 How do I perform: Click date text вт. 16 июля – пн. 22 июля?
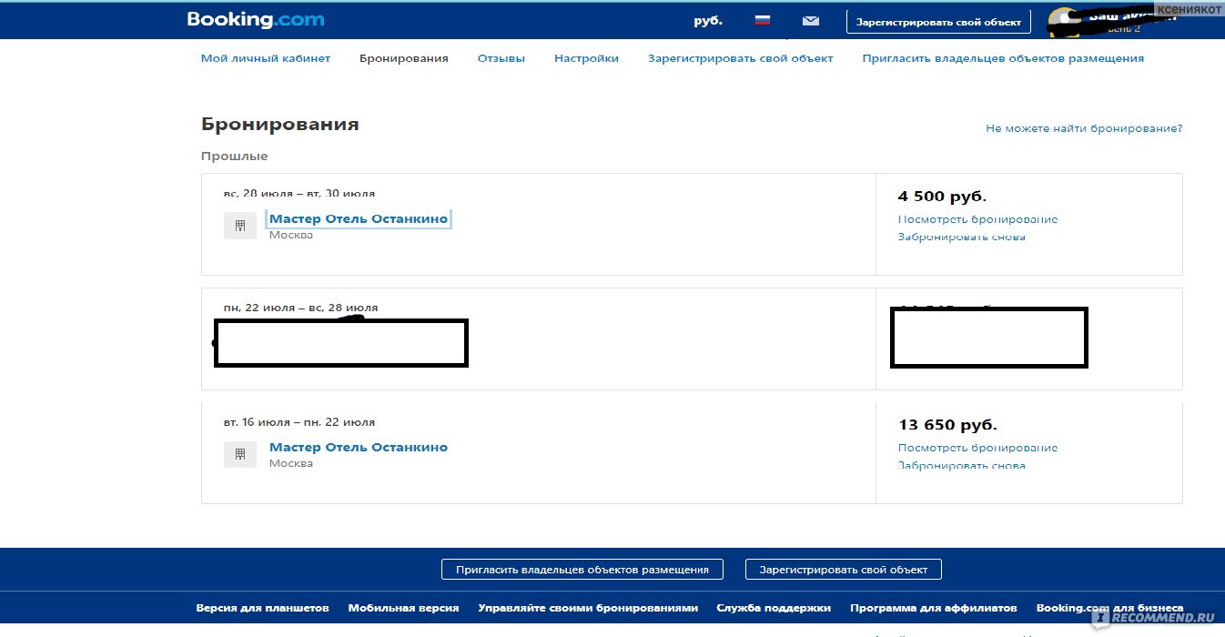pos(299,422)
